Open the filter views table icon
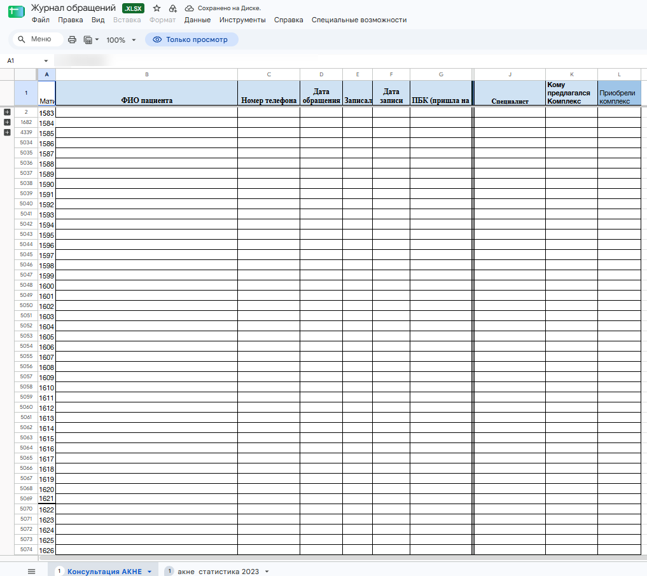Image resolution: width=647 pixels, height=576 pixels. click(91, 39)
